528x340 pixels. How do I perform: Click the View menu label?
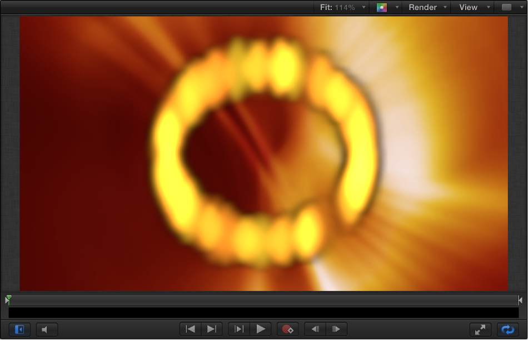469,7
